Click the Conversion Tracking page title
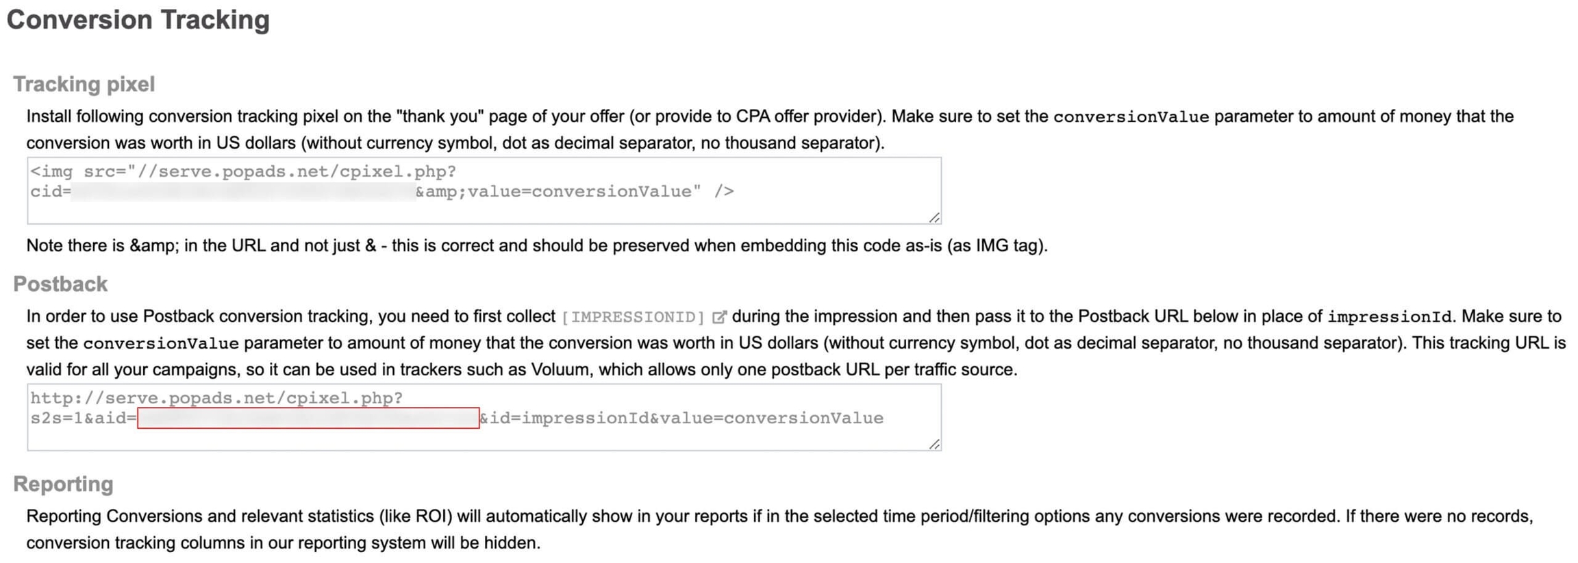The image size is (1578, 563). pos(138,20)
